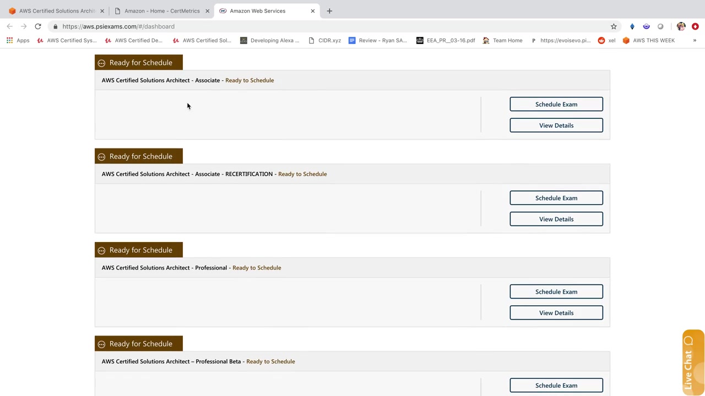Open the purple mask extension icon
The image size is (705, 396).
pyautogui.click(x=646, y=26)
